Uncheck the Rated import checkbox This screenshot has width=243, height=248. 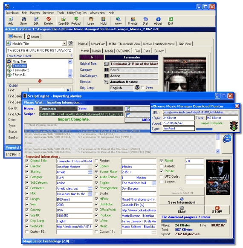tap(161, 161)
